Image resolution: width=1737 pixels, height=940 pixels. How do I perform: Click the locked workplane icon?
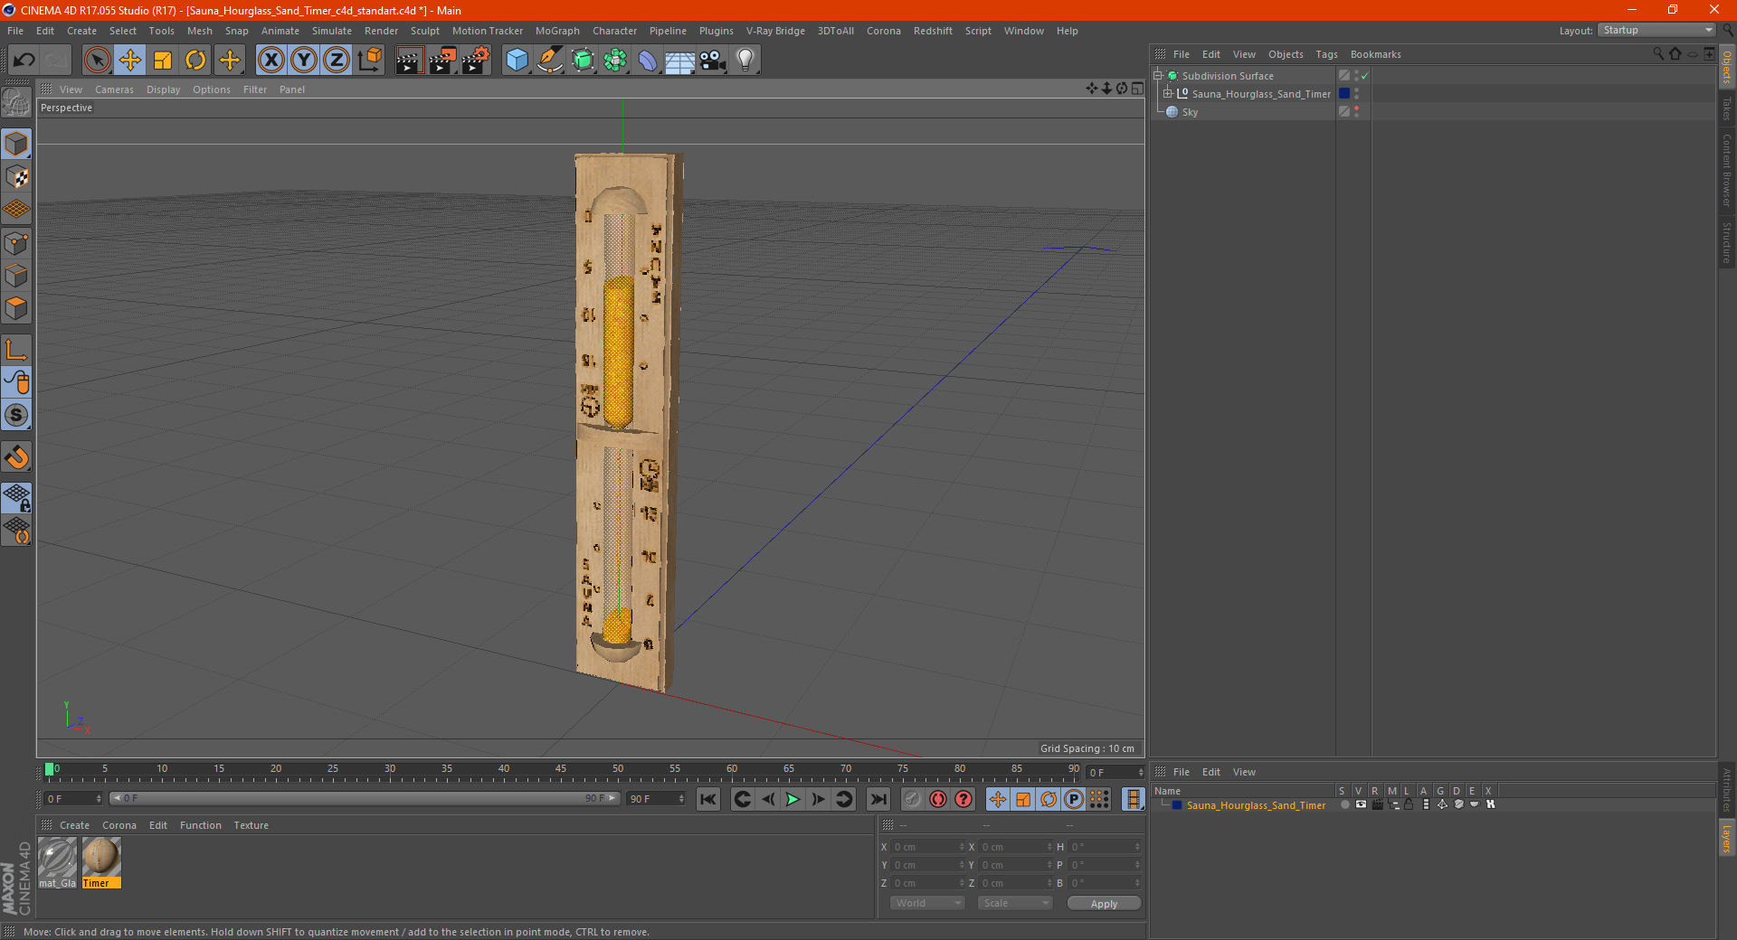coord(17,497)
